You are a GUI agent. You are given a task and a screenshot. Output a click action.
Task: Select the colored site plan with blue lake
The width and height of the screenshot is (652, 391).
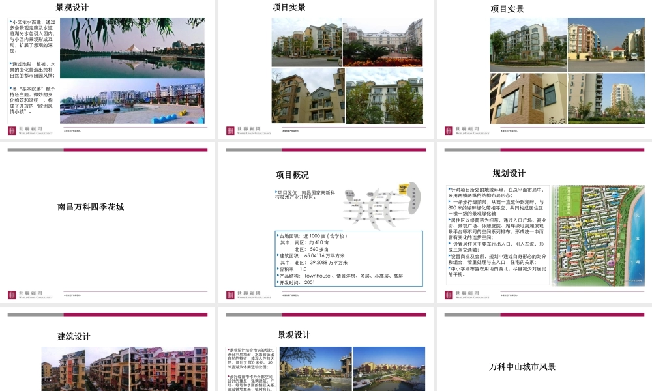[x=598, y=236]
